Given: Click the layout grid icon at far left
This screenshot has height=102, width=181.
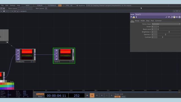Looking at the screenshot, I should coord(1,8).
